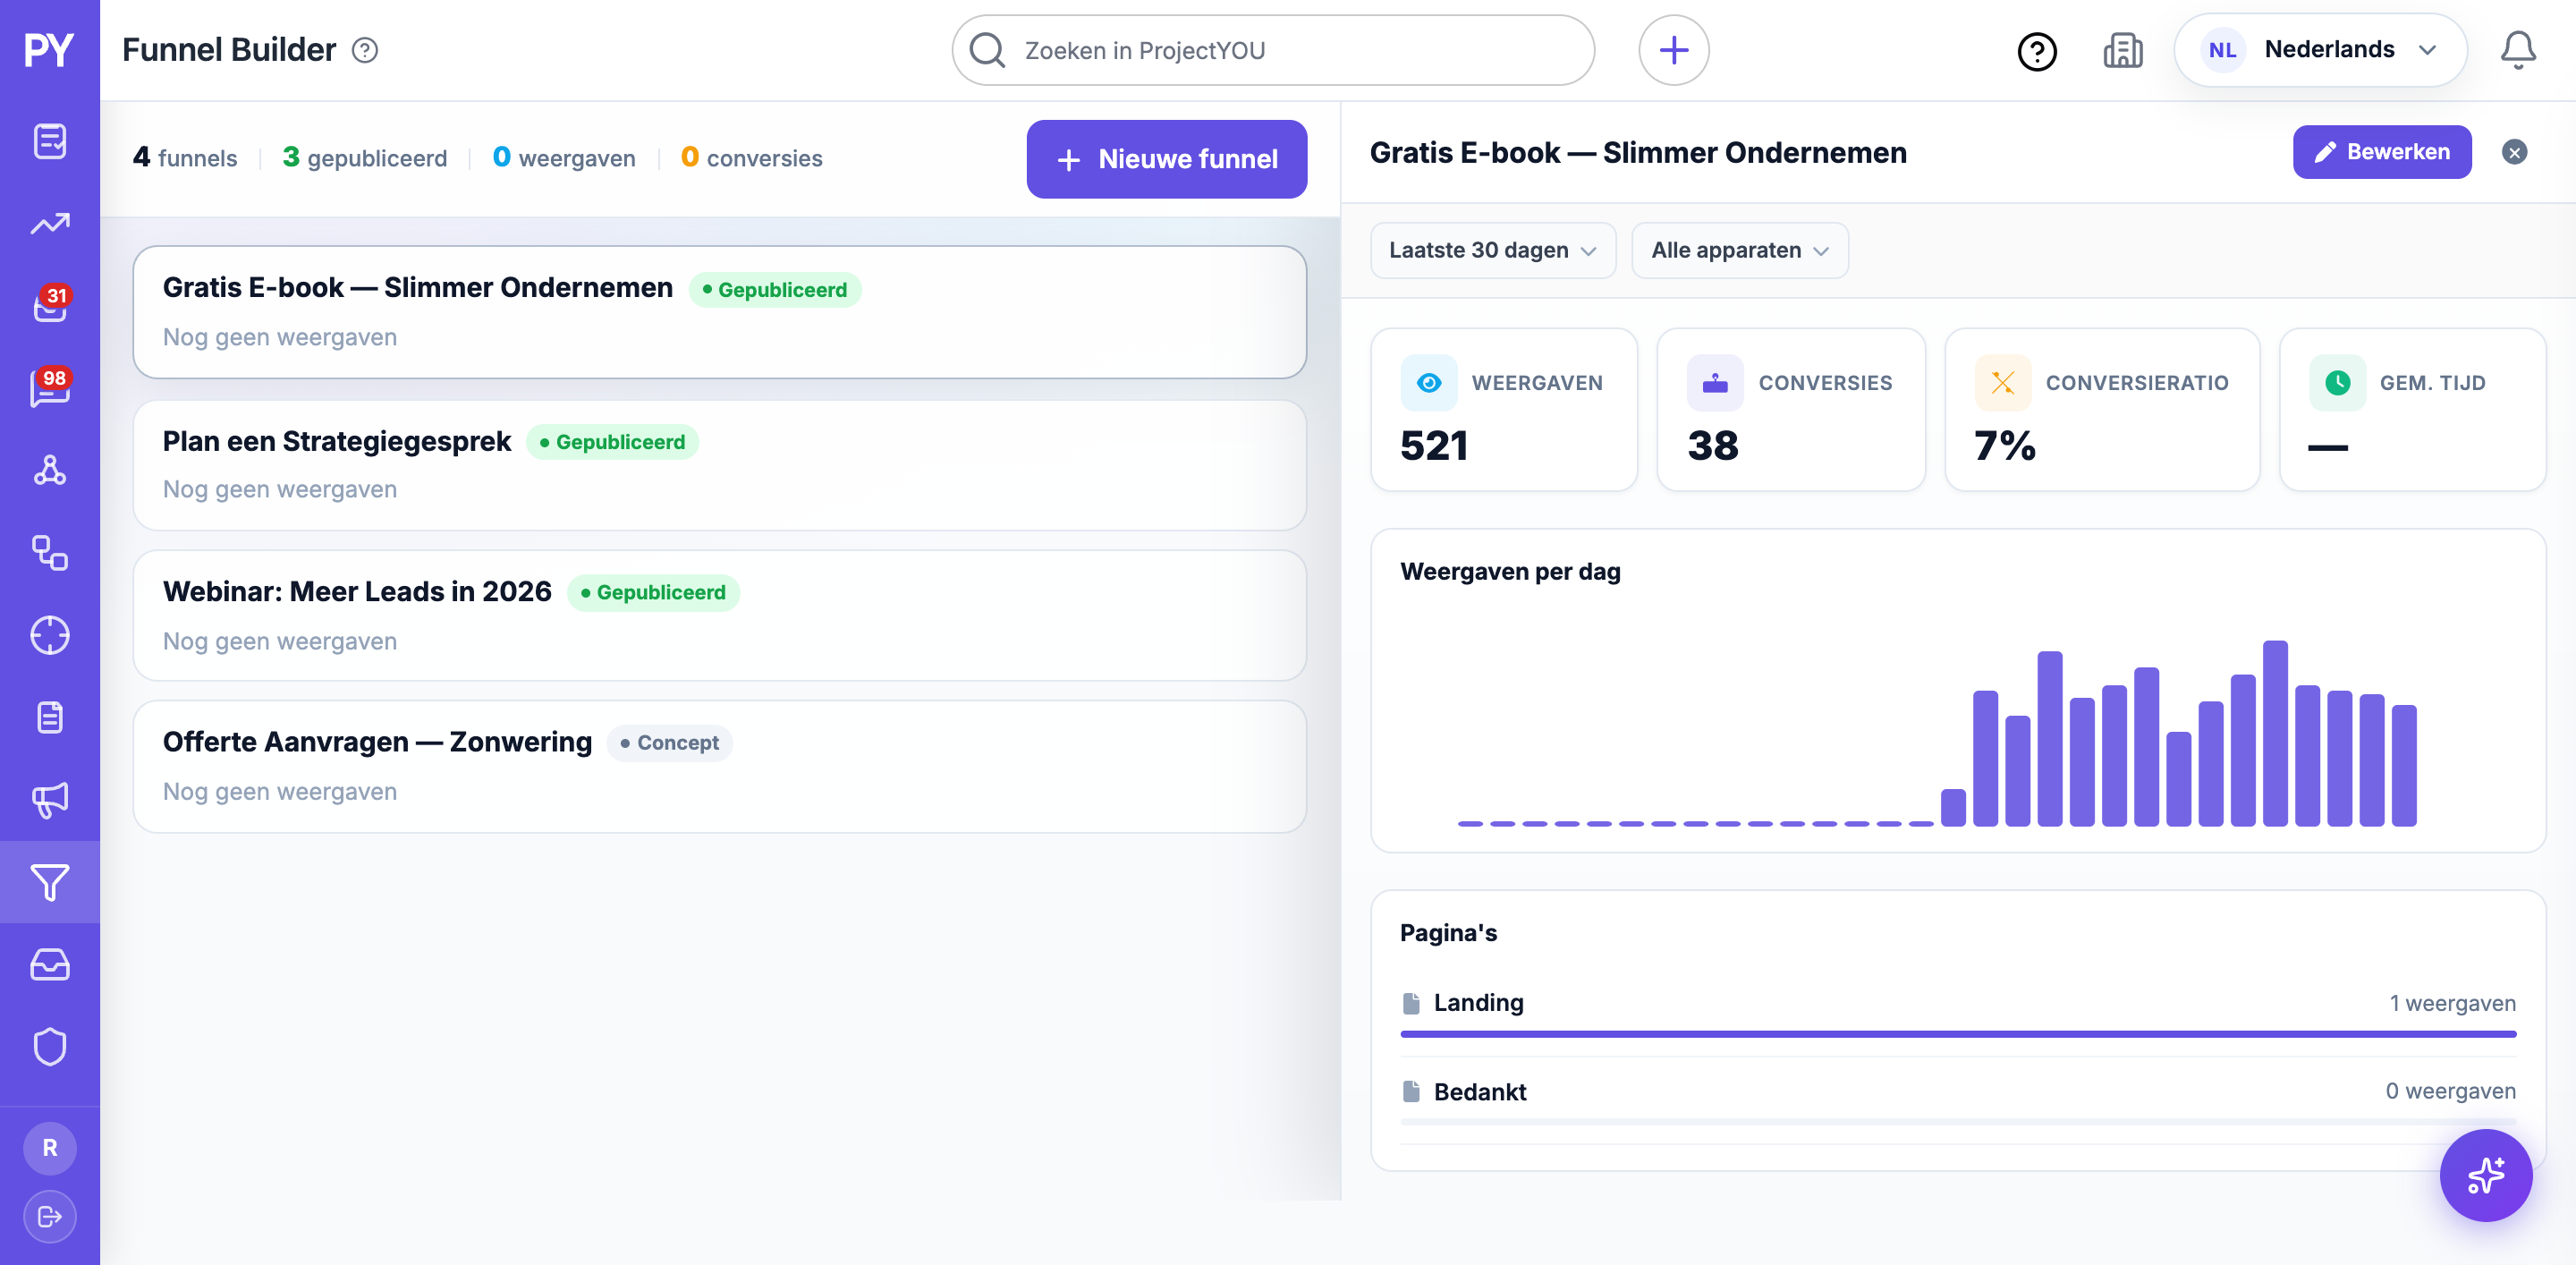Click the Bewerken button
Viewport: 2576px width, 1265px height.
tap(2381, 152)
